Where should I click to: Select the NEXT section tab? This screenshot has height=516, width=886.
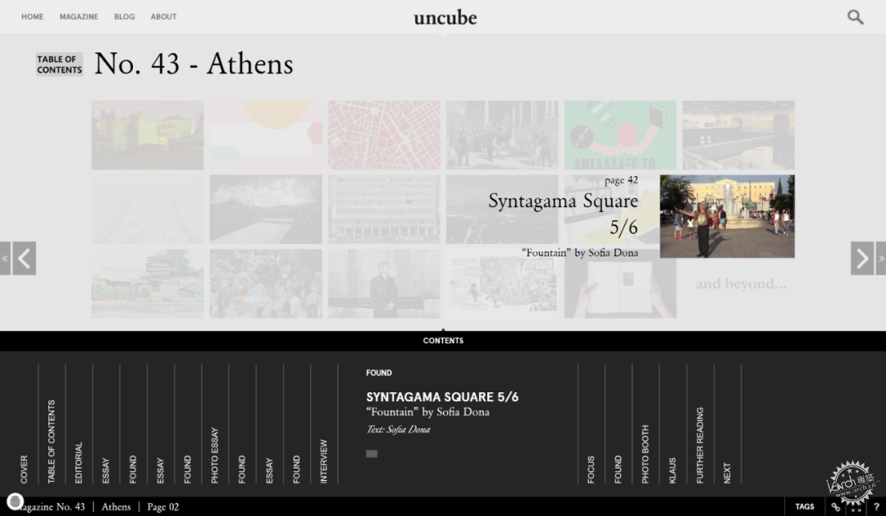tap(727, 473)
